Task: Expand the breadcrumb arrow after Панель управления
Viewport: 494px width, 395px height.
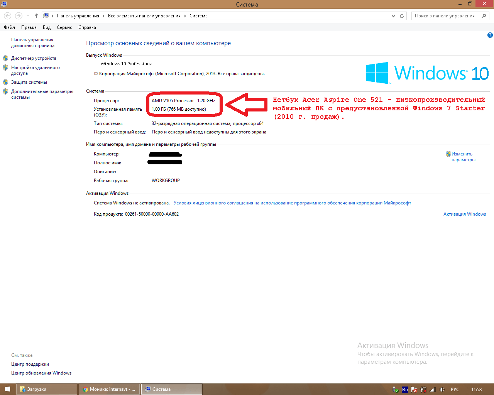Action: (103, 16)
